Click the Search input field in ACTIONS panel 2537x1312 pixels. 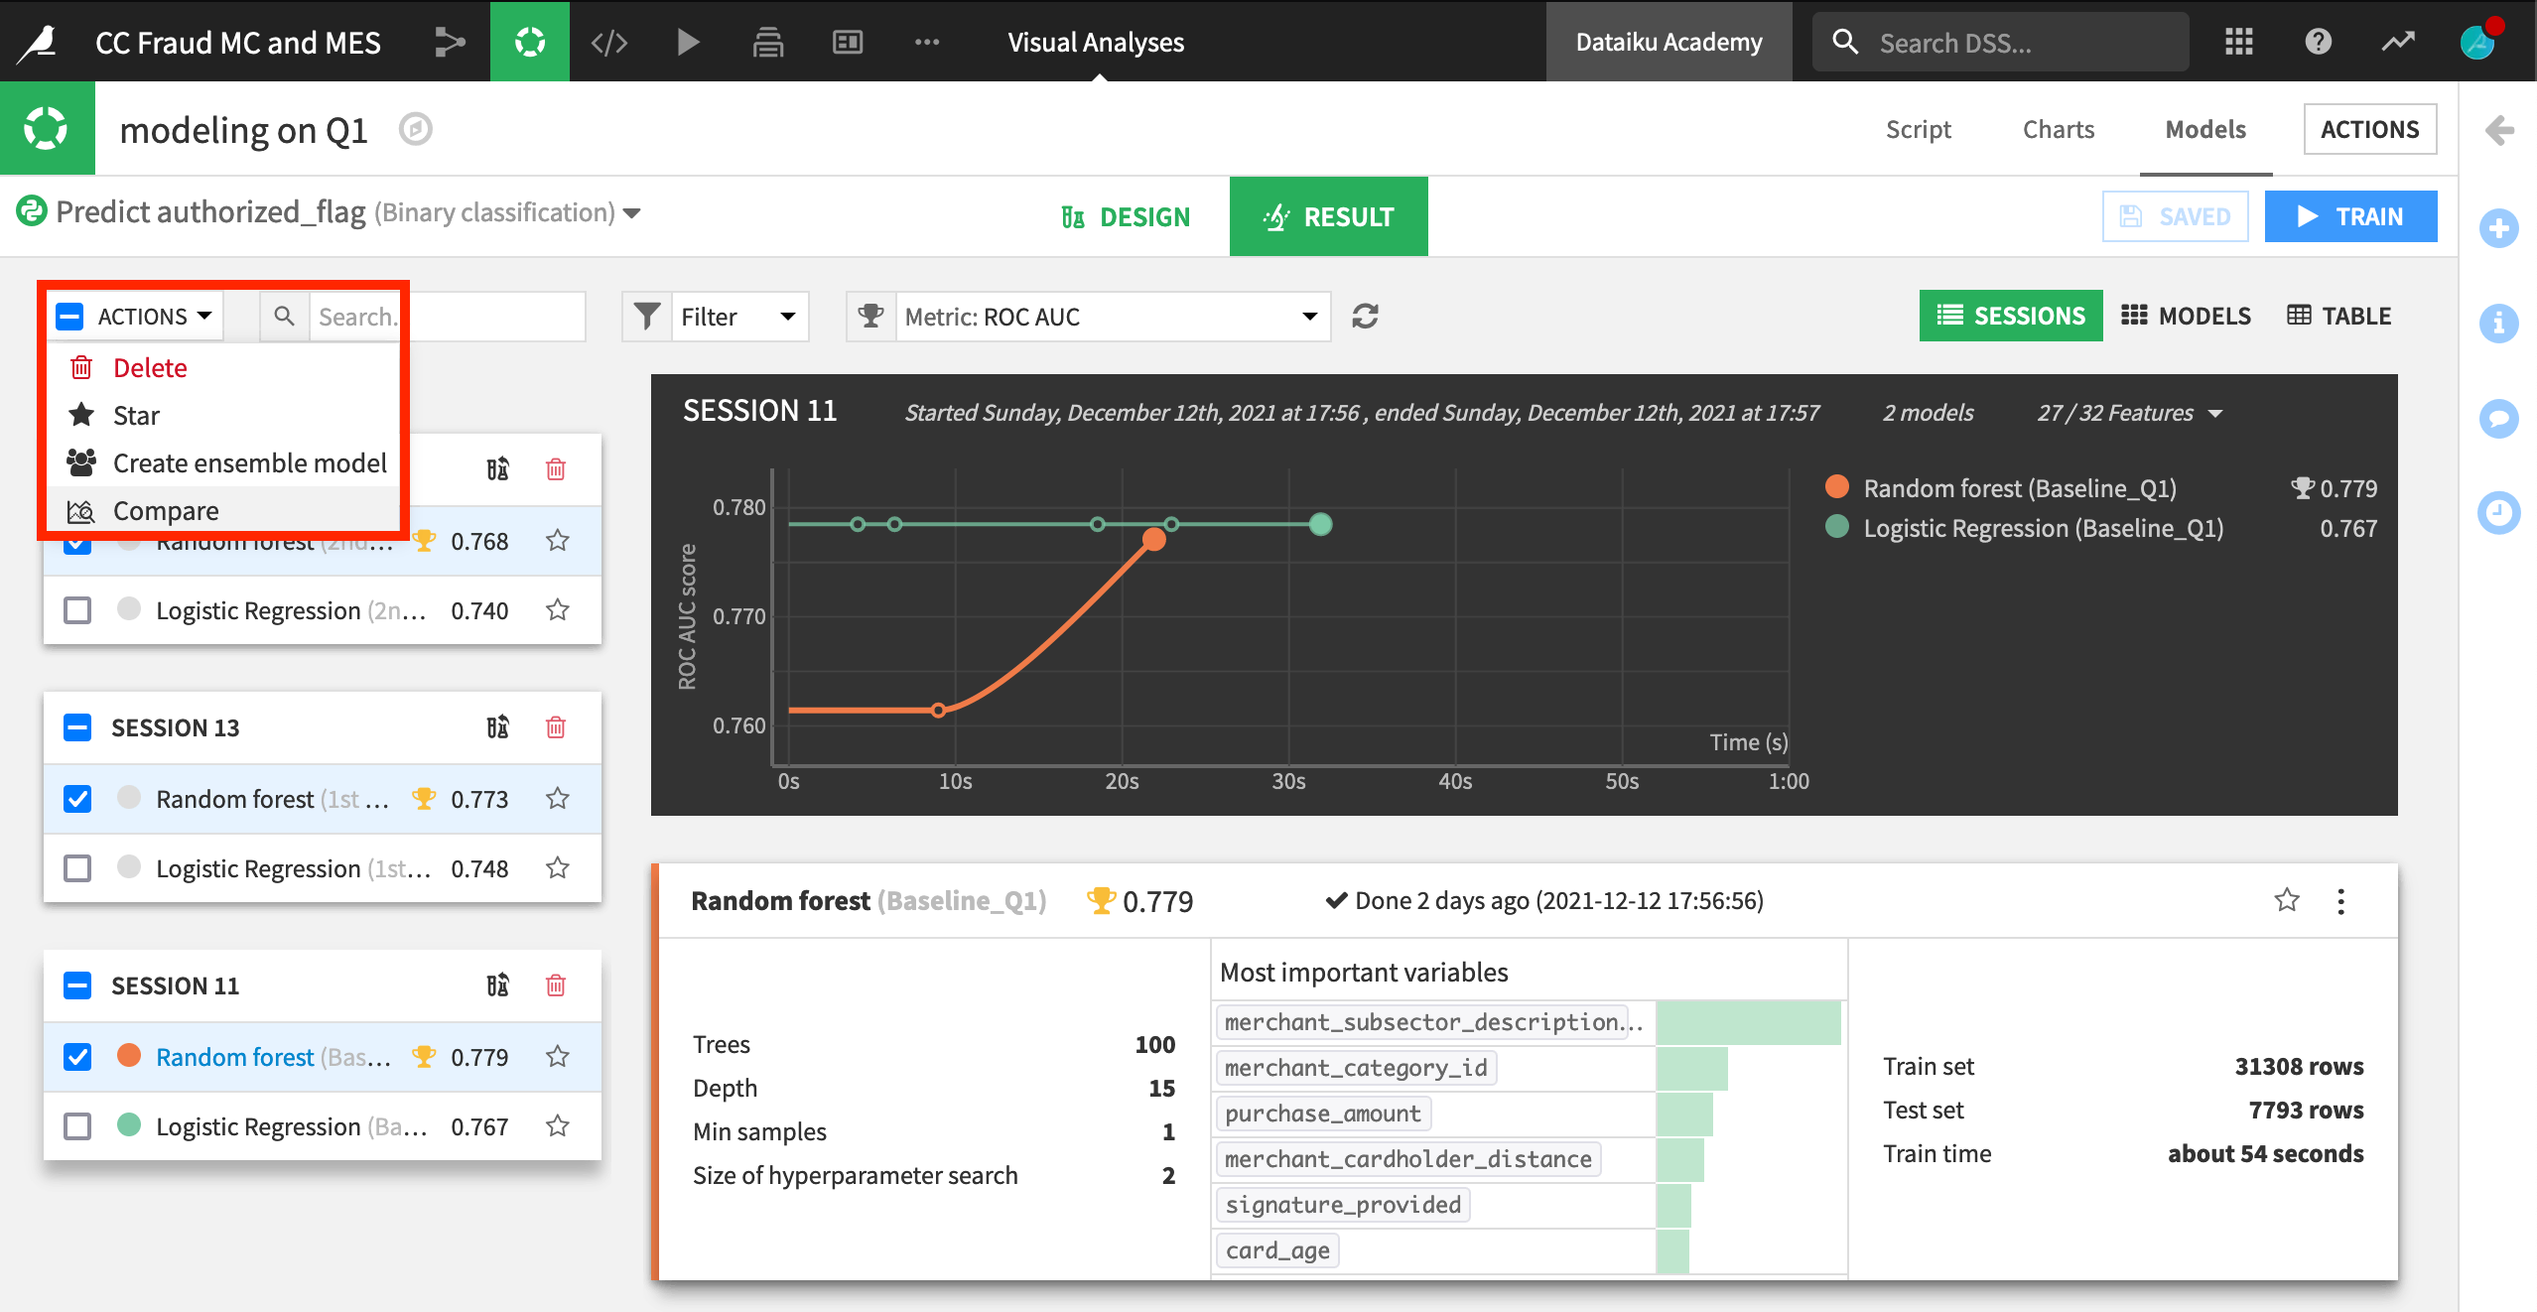359,317
